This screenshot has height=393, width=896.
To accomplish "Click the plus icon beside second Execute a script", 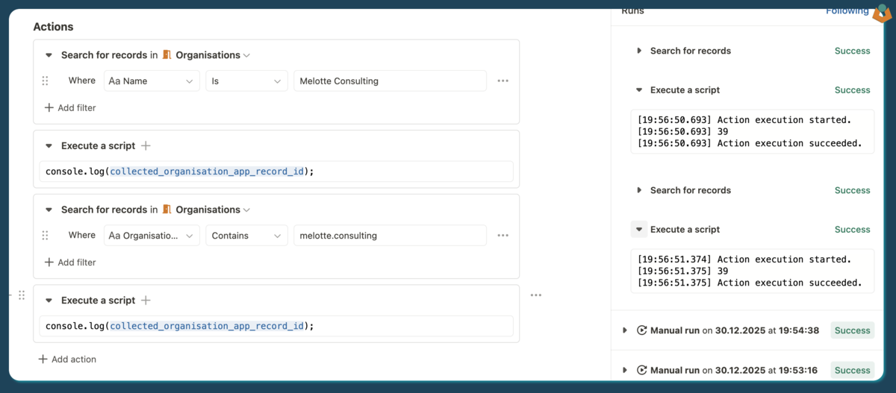I will coord(146,301).
